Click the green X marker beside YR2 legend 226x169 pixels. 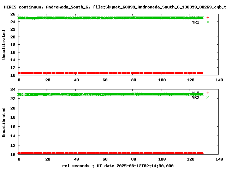[x=208, y=98]
